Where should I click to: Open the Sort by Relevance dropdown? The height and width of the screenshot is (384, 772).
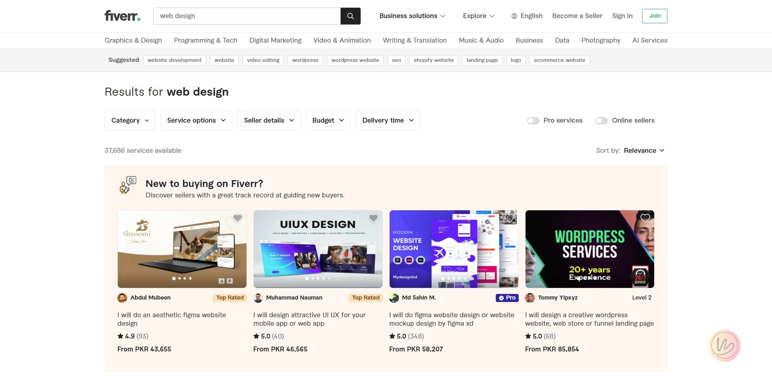point(644,150)
